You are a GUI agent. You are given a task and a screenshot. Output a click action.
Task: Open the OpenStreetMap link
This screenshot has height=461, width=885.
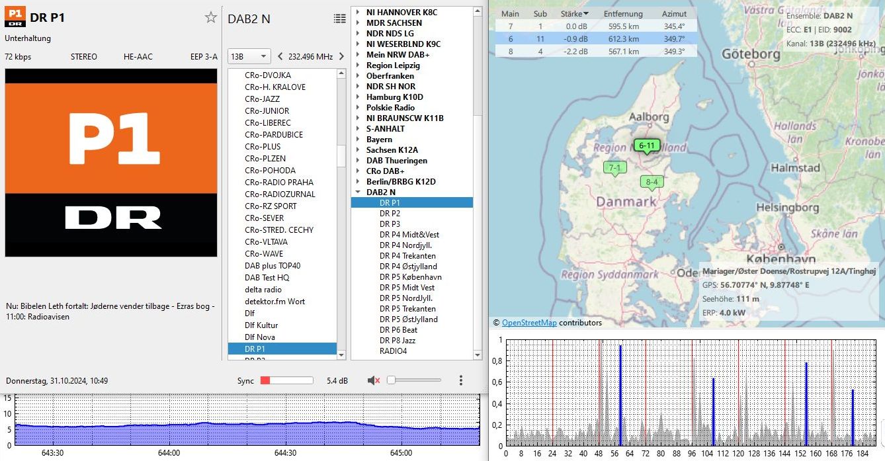[529, 323]
